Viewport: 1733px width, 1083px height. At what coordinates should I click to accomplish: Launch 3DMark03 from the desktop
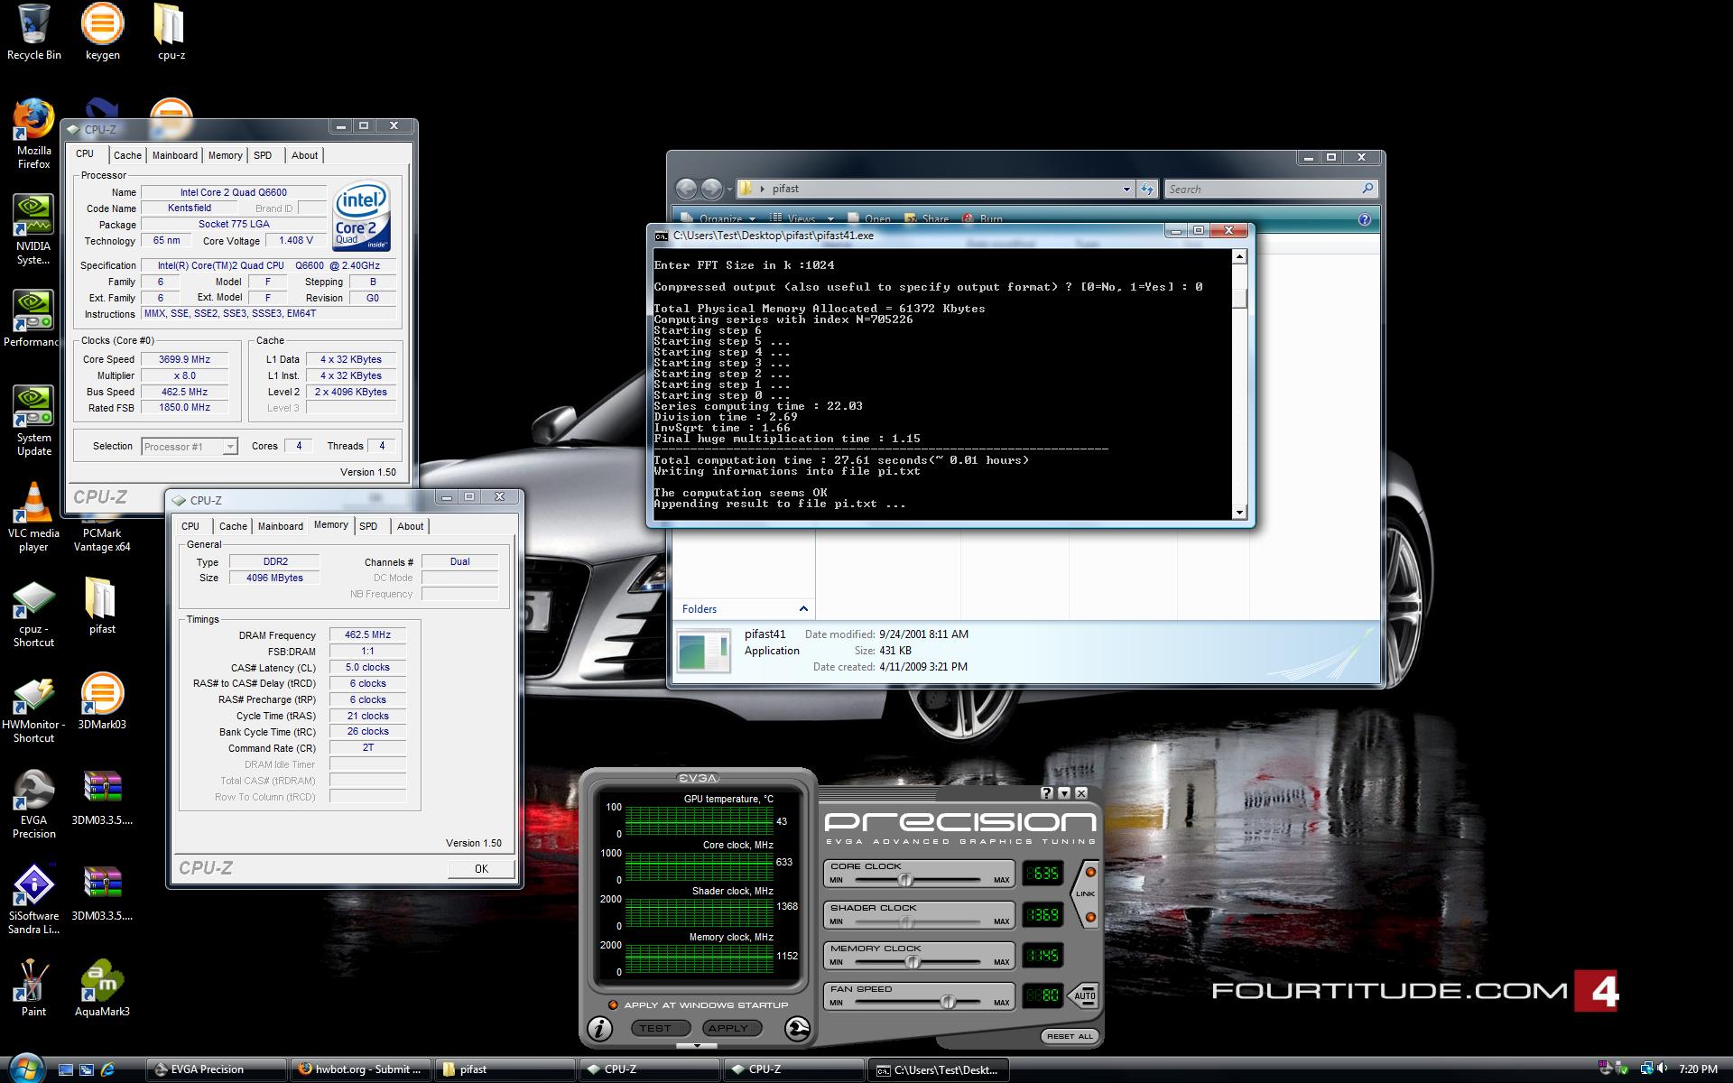click(x=102, y=702)
